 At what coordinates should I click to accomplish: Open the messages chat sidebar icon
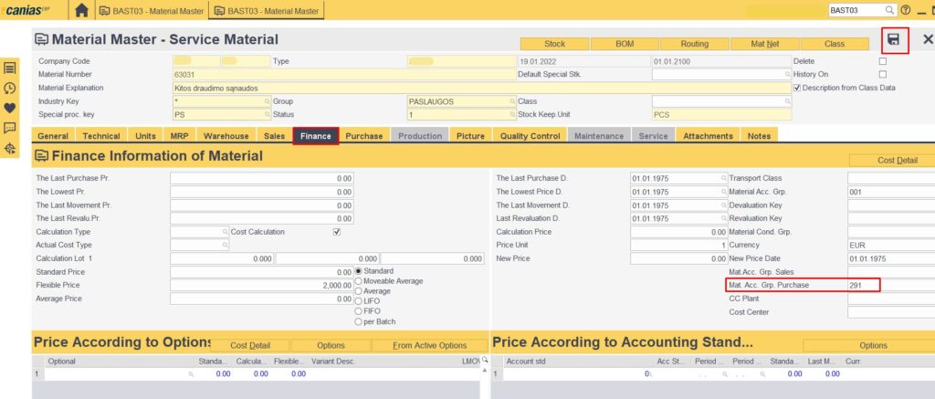point(10,128)
